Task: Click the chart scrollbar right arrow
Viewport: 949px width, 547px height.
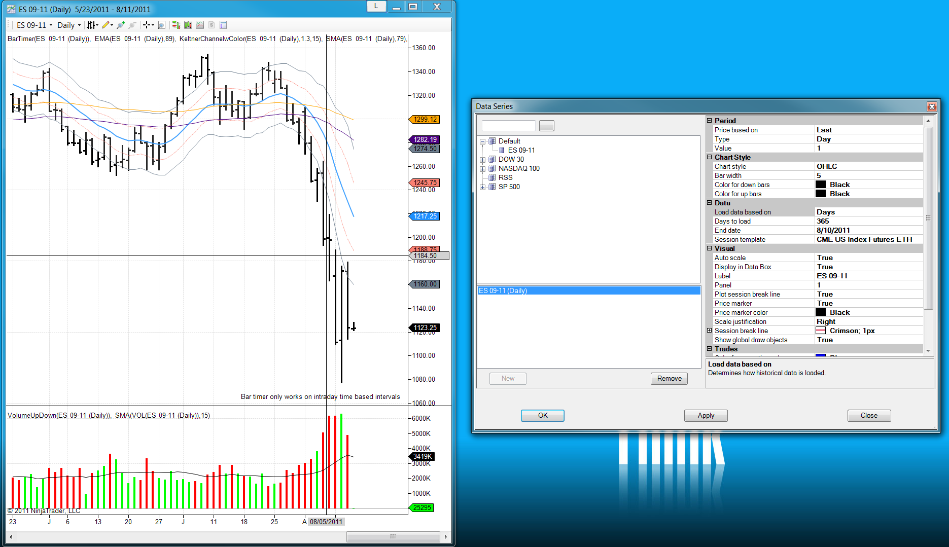Action: (446, 536)
